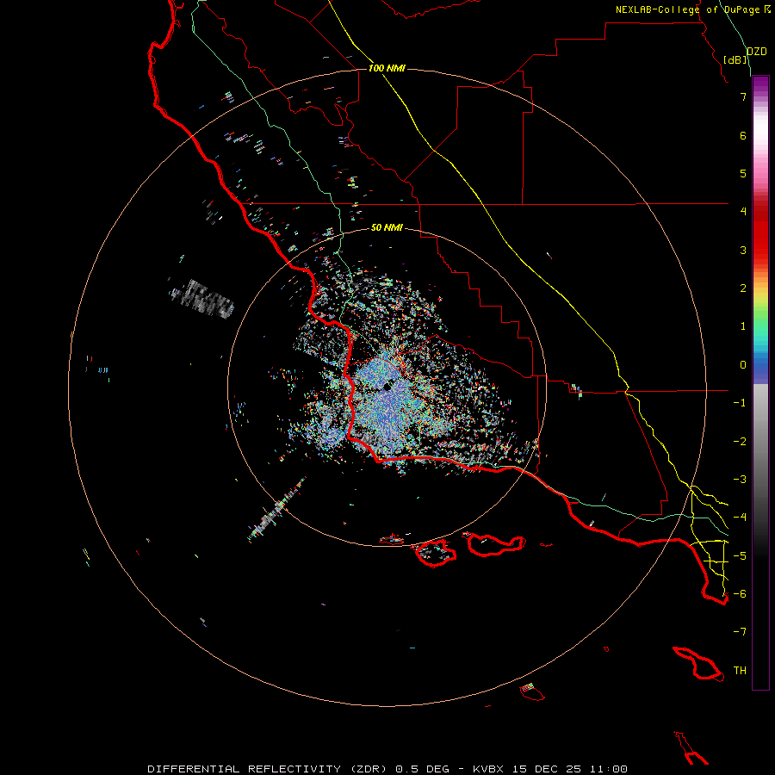Click the -4 value on color scale
775x775 pixels.
[x=740, y=518]
